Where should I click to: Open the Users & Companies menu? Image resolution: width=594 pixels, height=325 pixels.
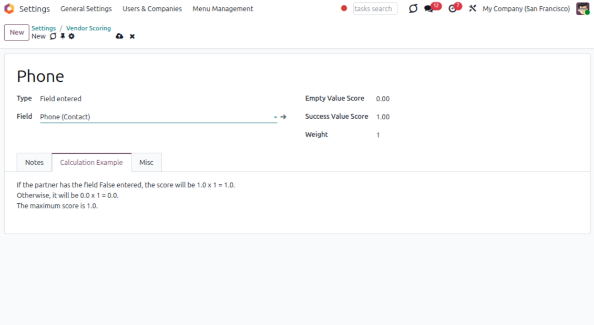coord(152,9)
